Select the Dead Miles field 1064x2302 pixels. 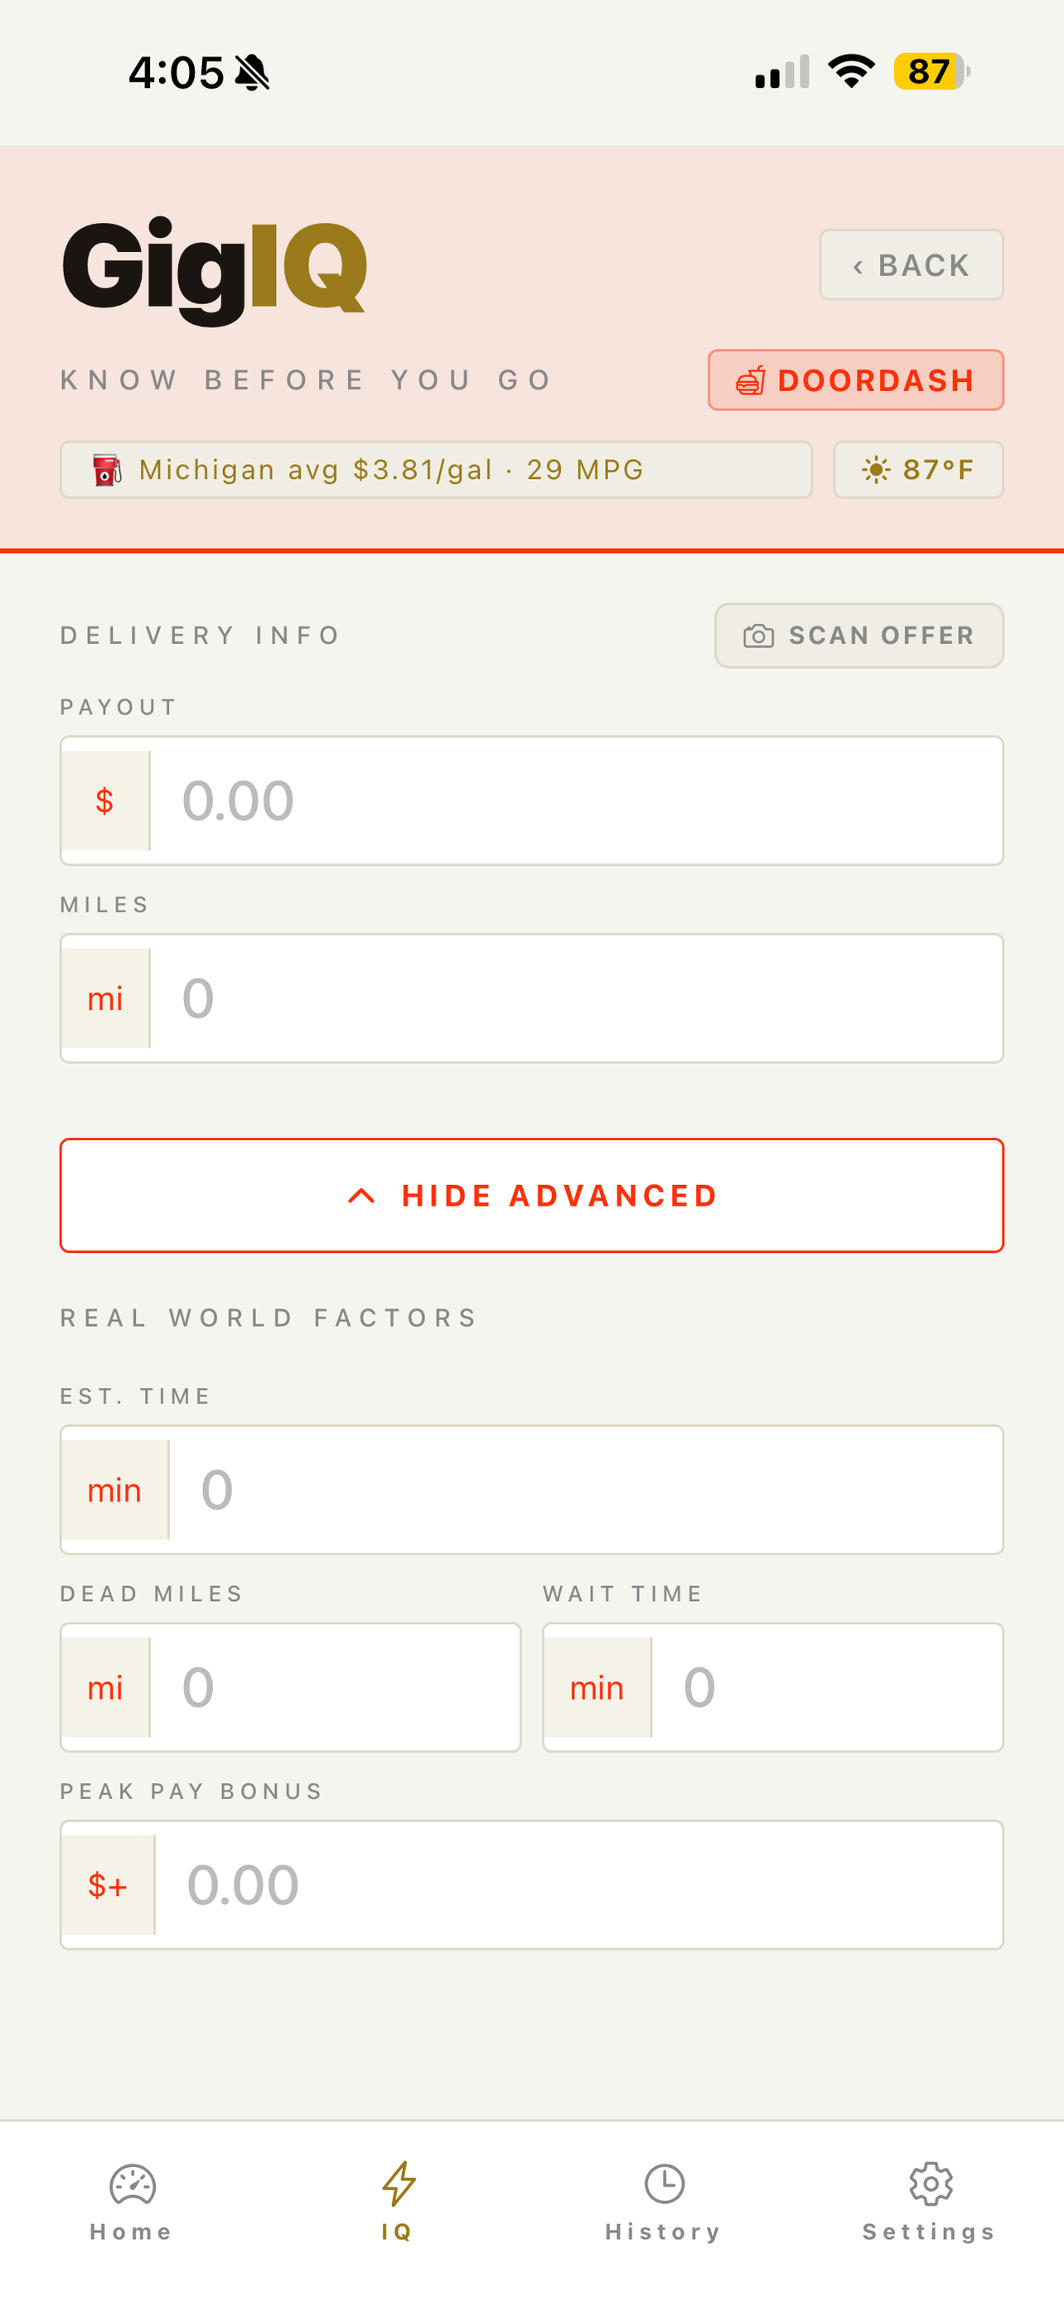(x=290, y=1687)
